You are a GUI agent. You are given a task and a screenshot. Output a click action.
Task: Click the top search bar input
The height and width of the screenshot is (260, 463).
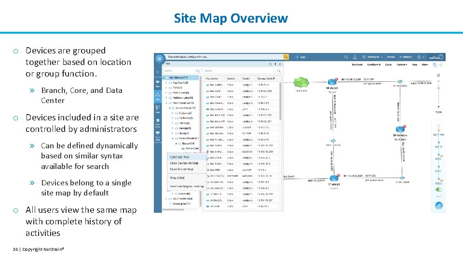[x=225, y=57]
